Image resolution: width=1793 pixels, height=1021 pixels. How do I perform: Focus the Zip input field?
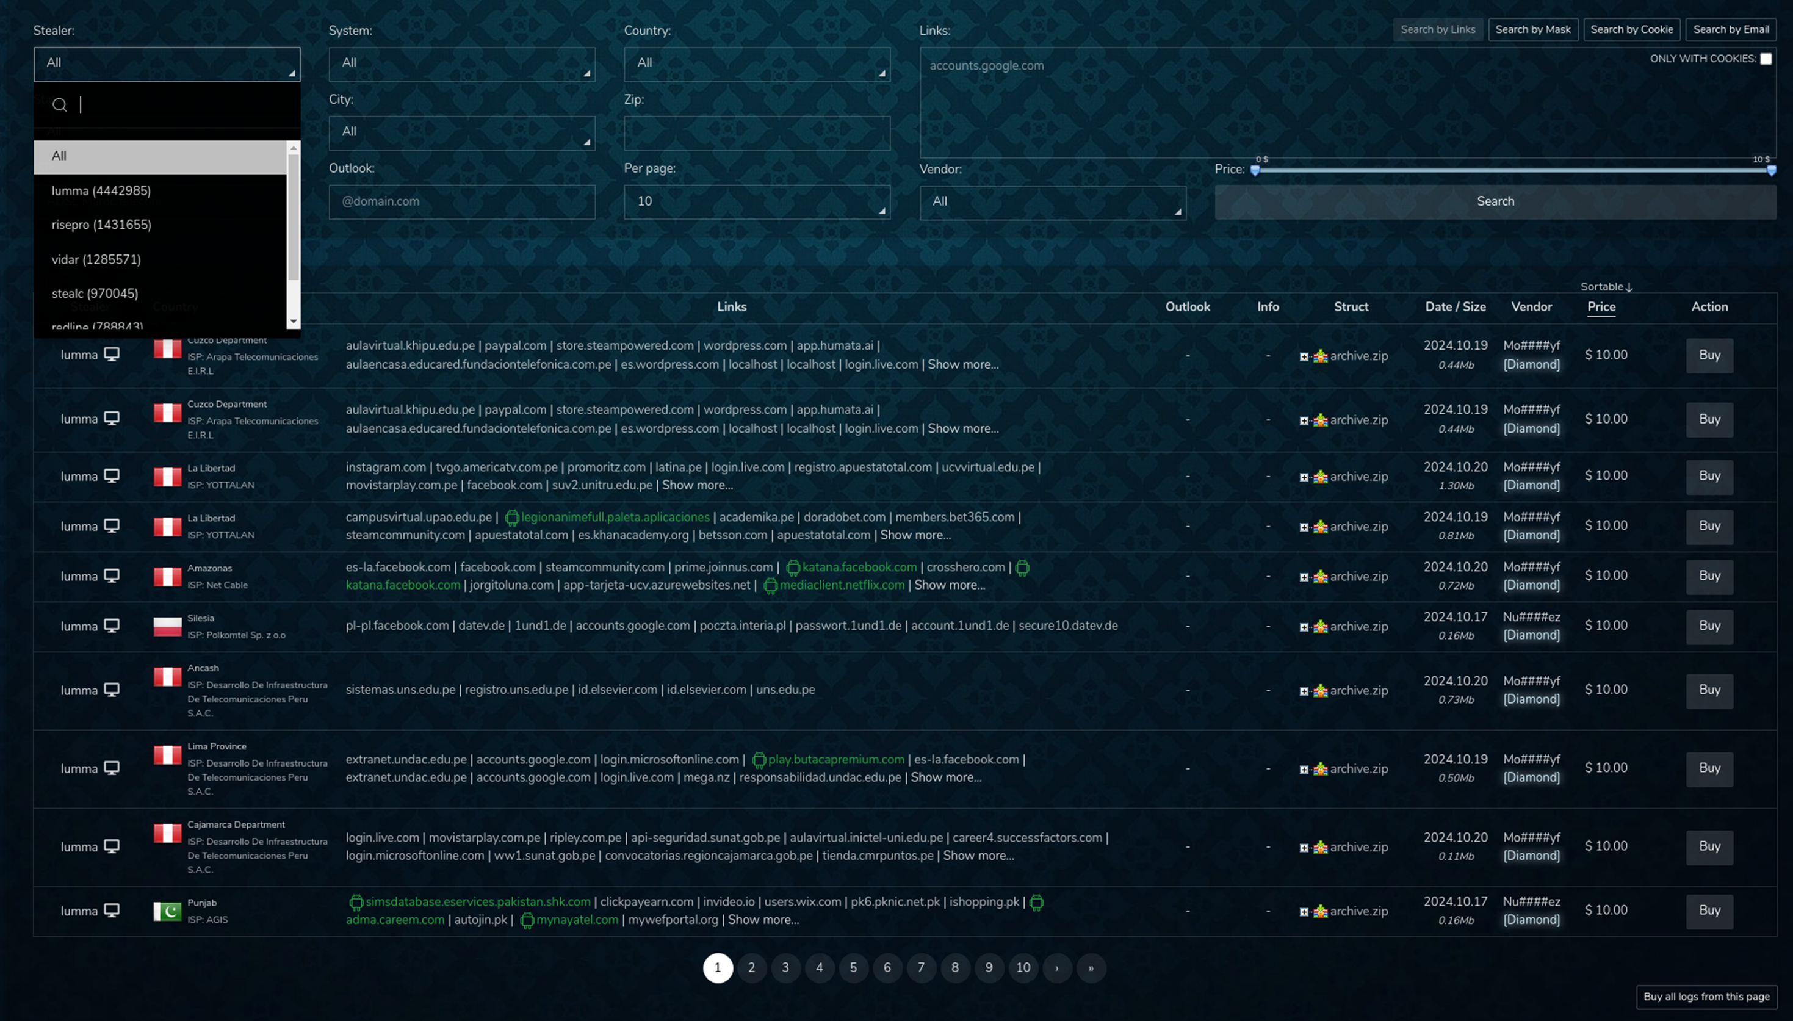point(757,132)
